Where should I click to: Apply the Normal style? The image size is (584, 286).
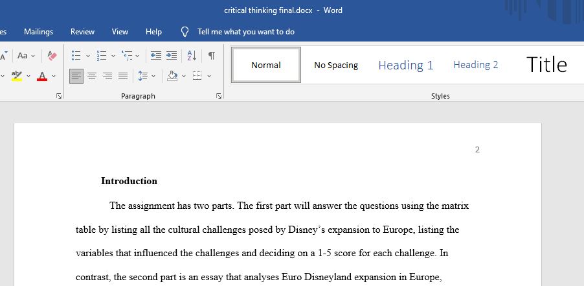click(266, 66)
